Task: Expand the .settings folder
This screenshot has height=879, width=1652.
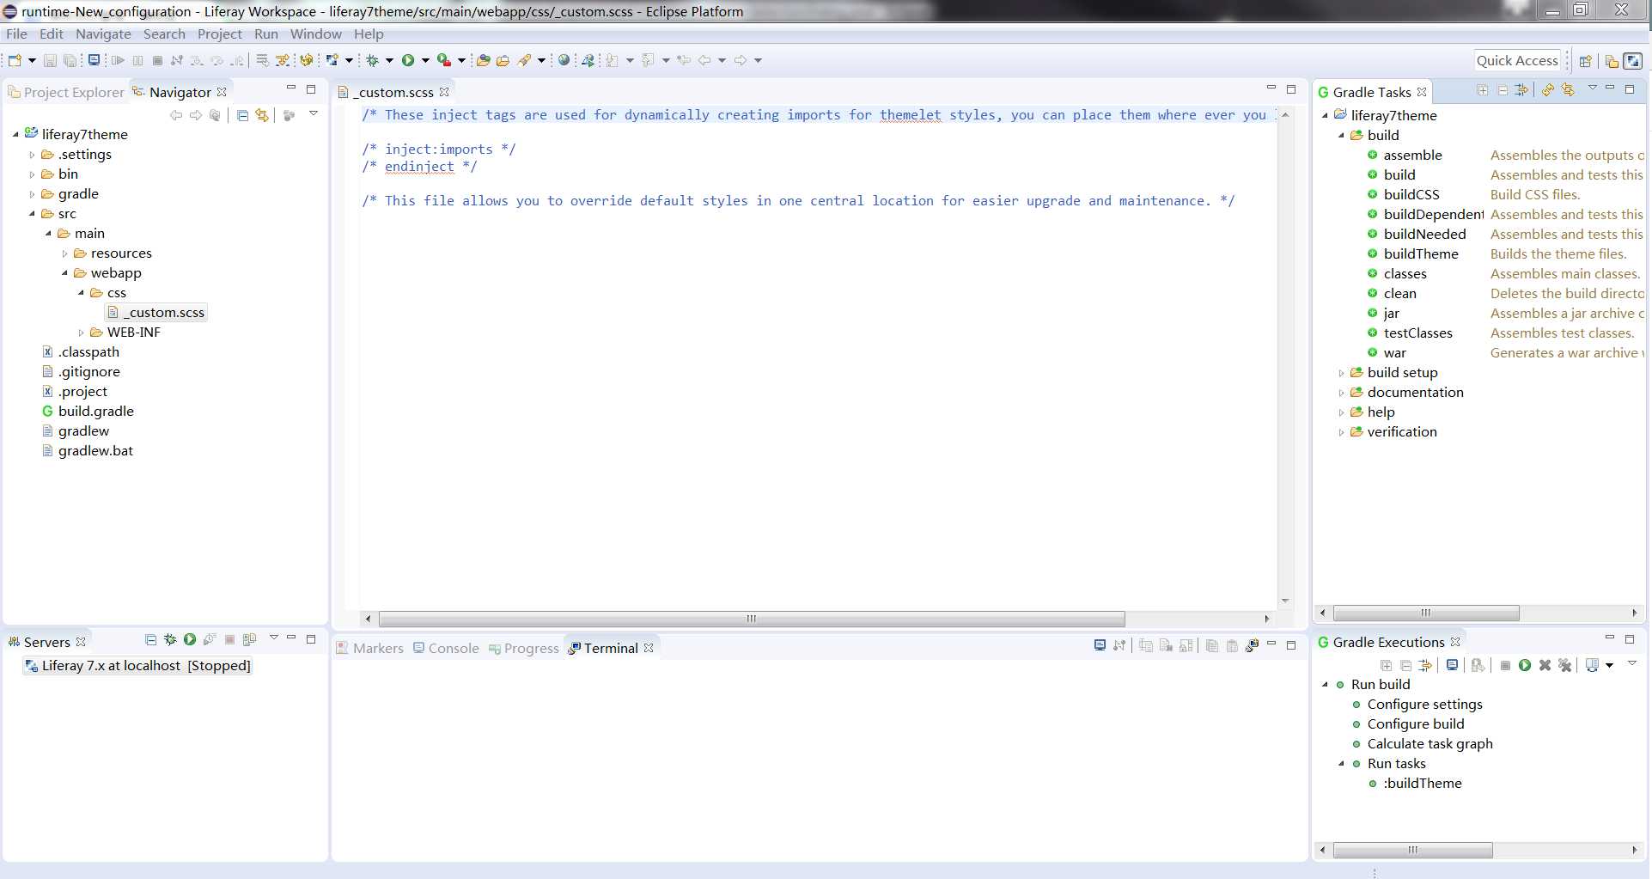Action: coord(32,155)
